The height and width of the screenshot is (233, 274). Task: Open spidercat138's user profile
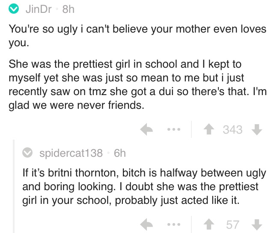click(x=71, y=153)
